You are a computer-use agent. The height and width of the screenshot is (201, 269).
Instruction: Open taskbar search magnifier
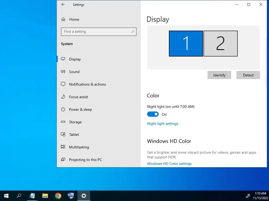pyautogui.click(x=19, y=196)
